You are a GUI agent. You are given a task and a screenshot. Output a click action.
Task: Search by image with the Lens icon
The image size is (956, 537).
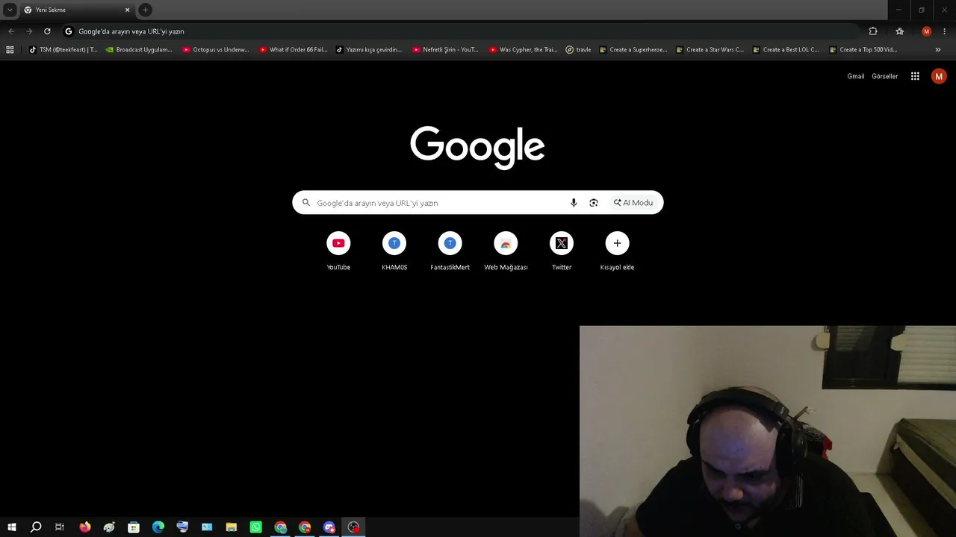(x=594, y=203)
